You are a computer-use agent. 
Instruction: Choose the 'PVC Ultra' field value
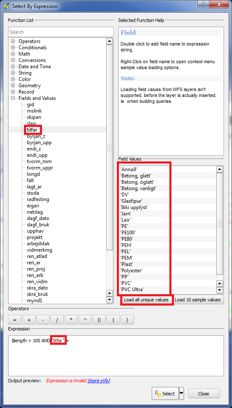click(132, 289)
